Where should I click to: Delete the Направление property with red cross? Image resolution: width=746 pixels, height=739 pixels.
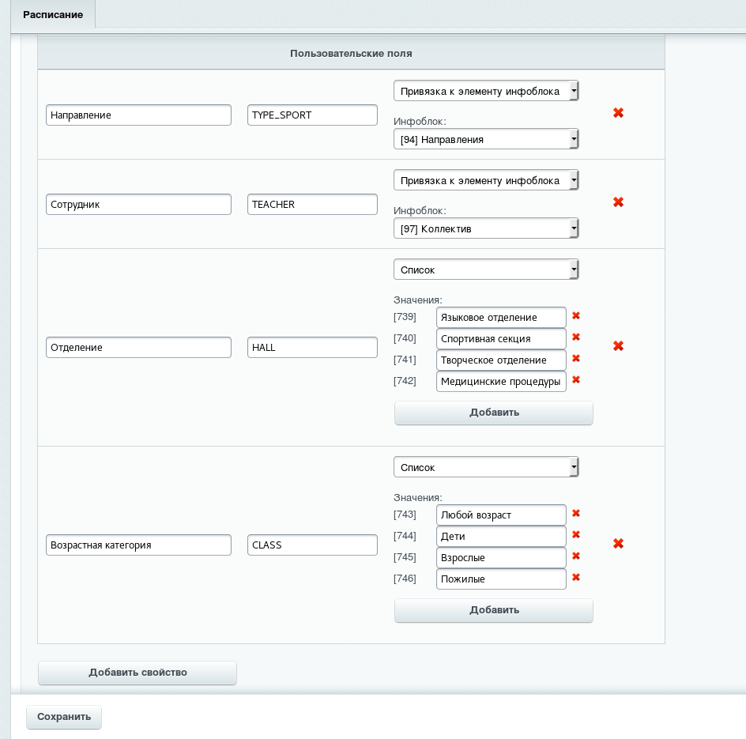618,113
